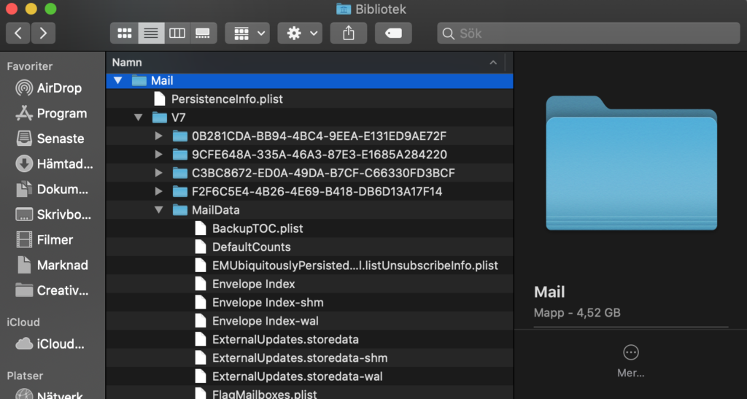Collapse the Mail folder
The image size is (747, 399).
pos(117,80)
